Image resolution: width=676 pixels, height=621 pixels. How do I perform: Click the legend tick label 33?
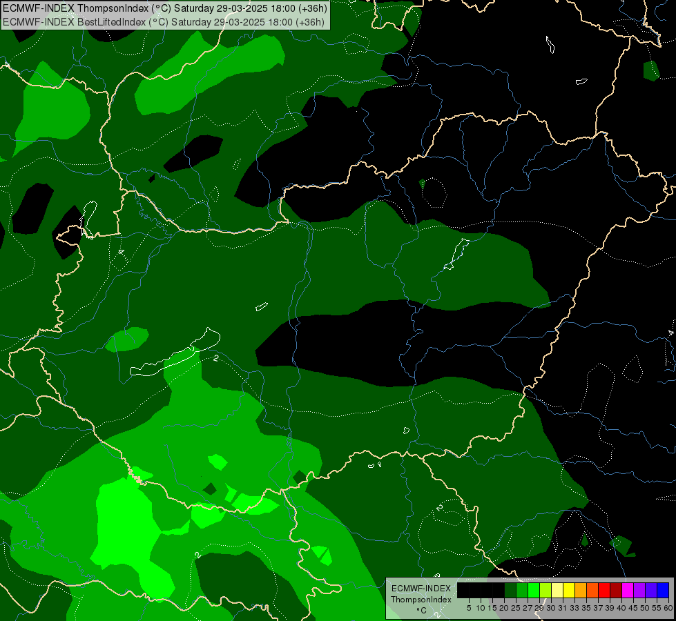(574, 608)
